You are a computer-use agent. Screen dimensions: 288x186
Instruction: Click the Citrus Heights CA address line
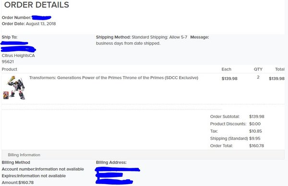click(18, 56)
